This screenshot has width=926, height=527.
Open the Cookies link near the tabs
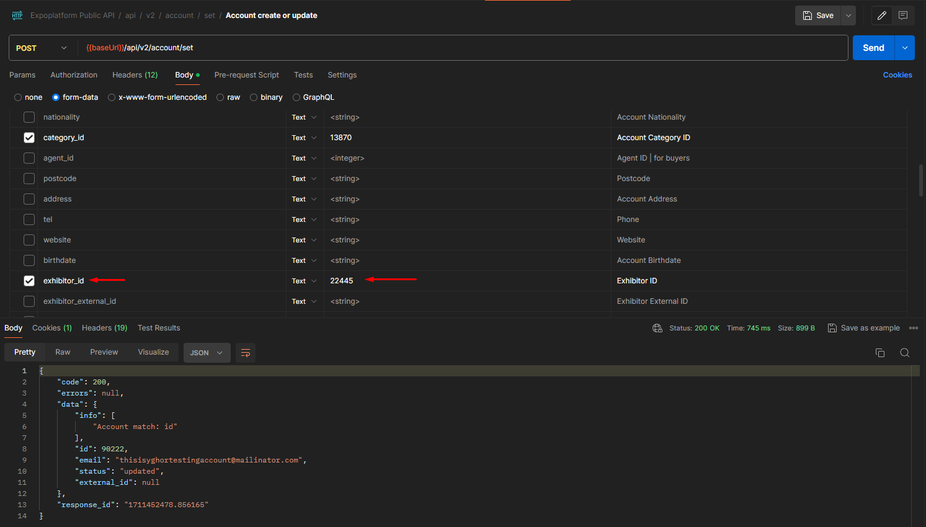tap(897, 74)
